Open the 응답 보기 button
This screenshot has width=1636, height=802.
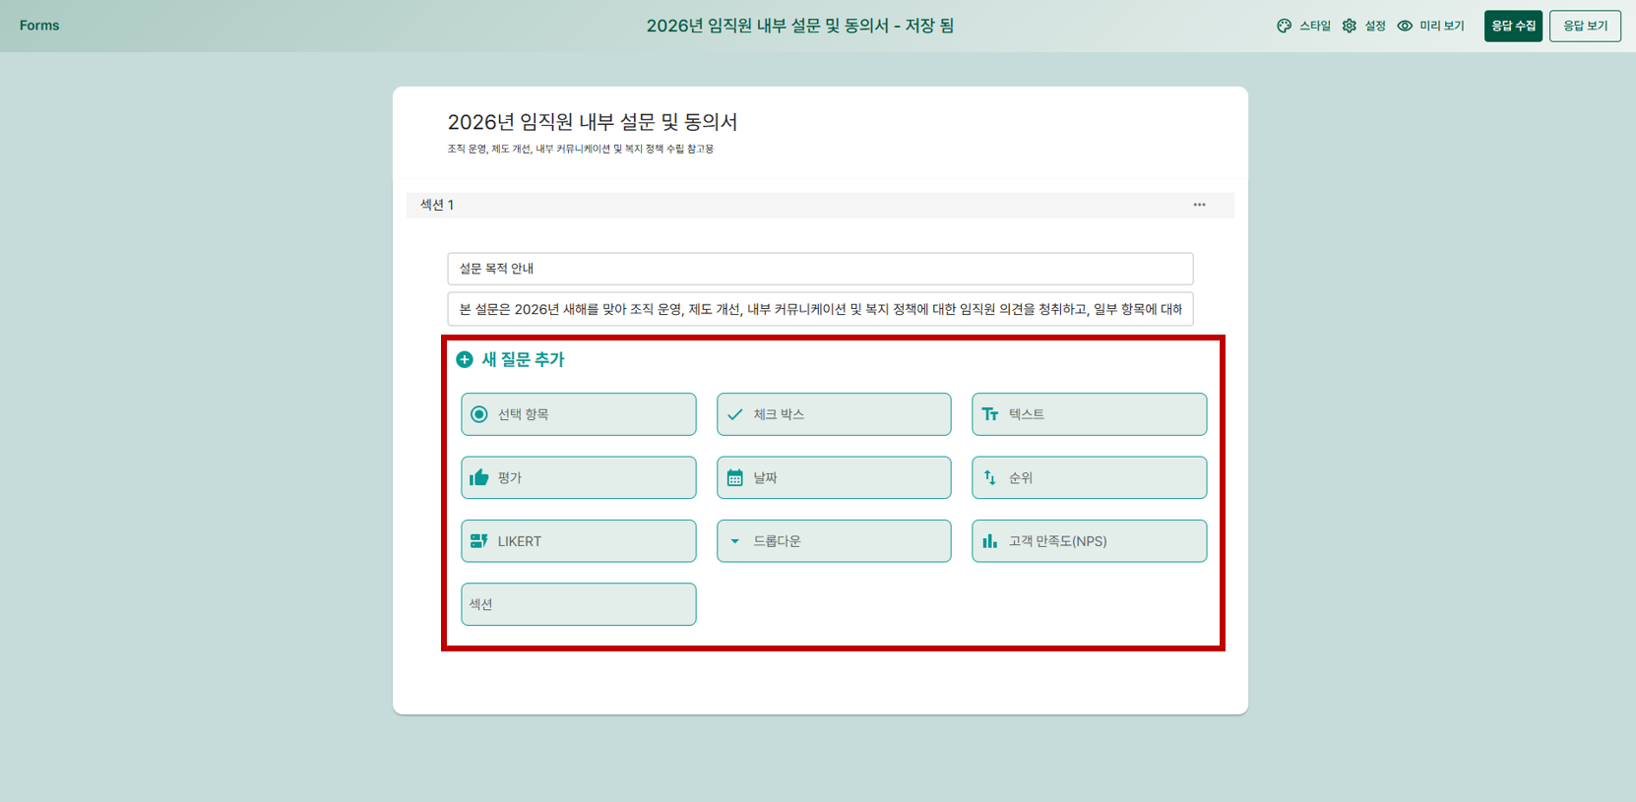tap(1585, 26)
